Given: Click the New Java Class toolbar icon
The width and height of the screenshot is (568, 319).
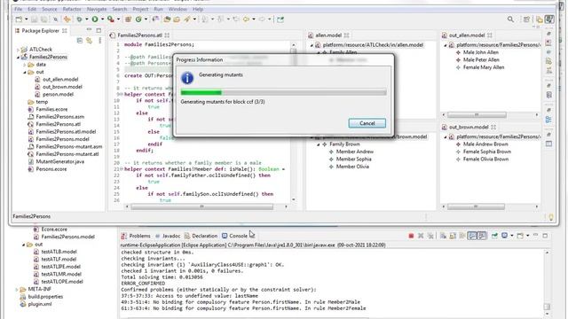Looking at the screenshot, I should click(138, 19).
